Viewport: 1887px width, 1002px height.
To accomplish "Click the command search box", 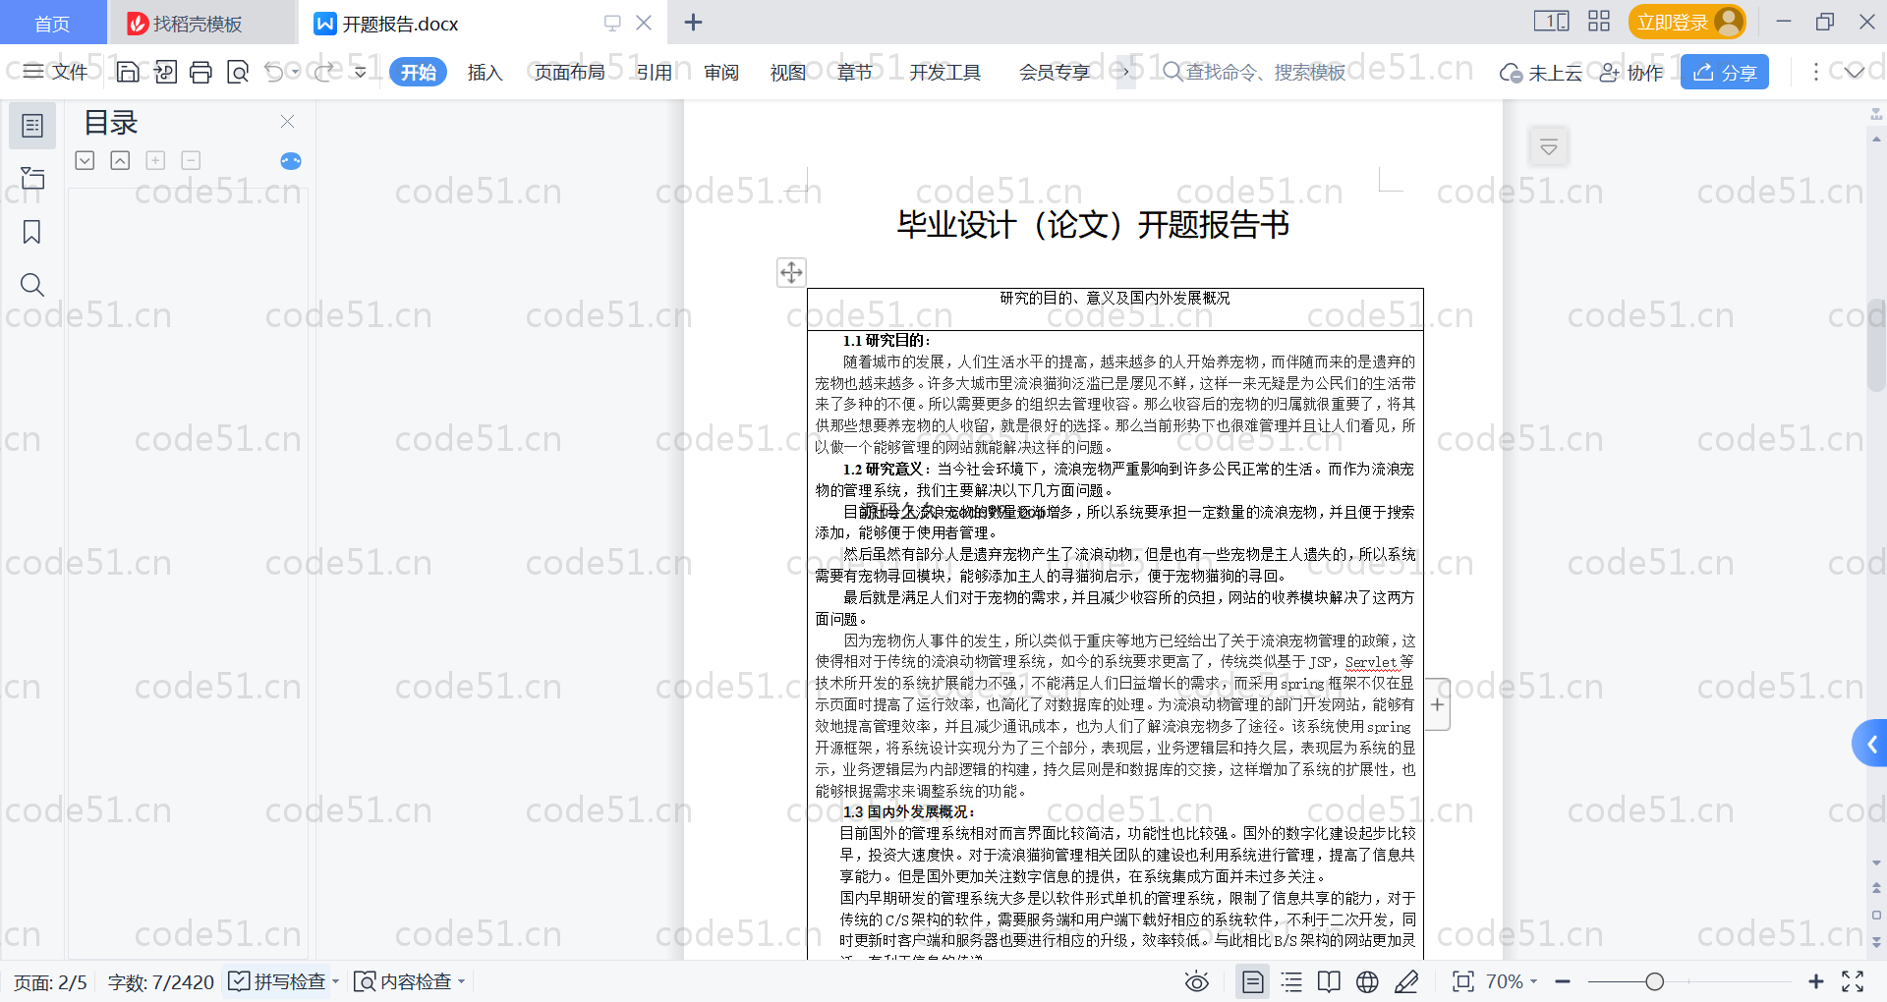I will (1256, 72).
